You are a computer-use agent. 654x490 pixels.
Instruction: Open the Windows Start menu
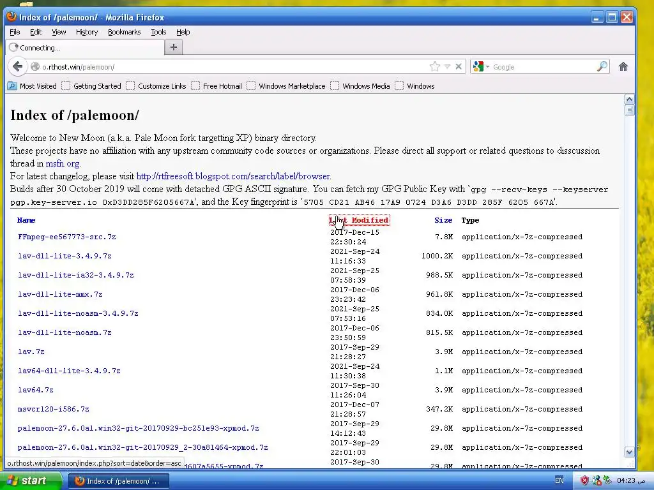[31, 481]
